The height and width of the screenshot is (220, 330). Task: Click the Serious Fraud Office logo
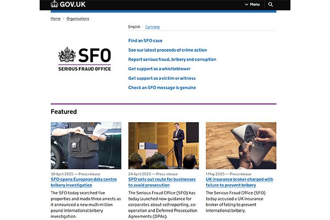pos(85,59)
